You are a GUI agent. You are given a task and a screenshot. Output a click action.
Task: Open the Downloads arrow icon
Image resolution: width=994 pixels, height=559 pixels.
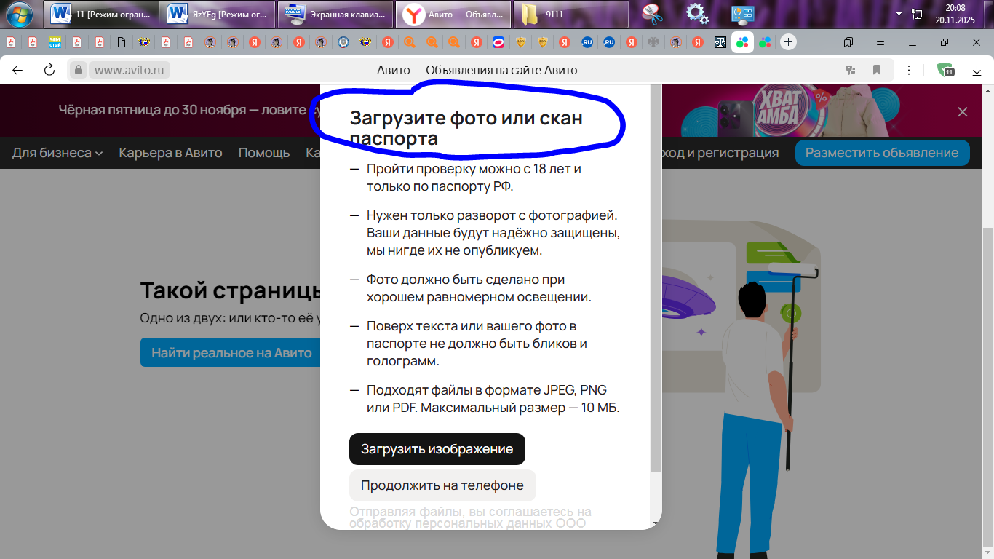(x=977, y=69)
